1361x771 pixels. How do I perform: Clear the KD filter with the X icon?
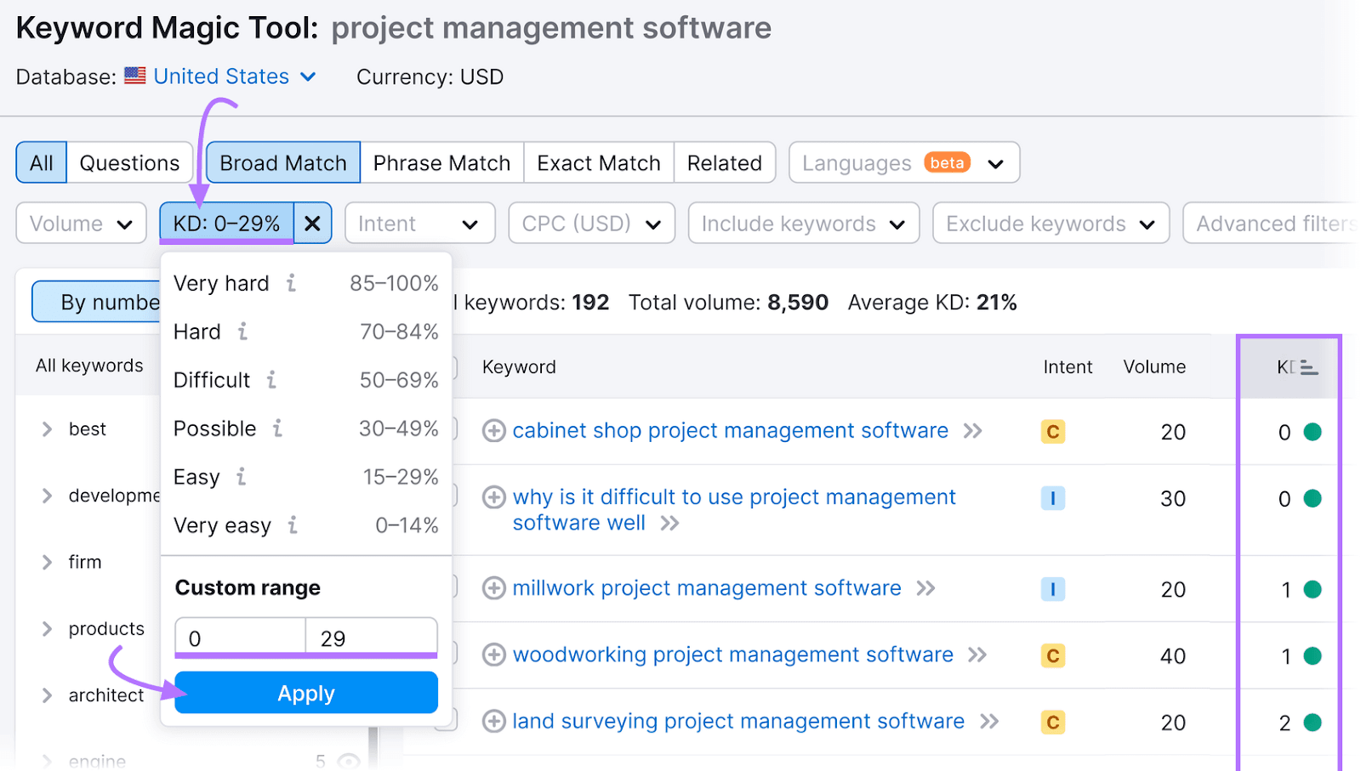(x=312, y=224)
